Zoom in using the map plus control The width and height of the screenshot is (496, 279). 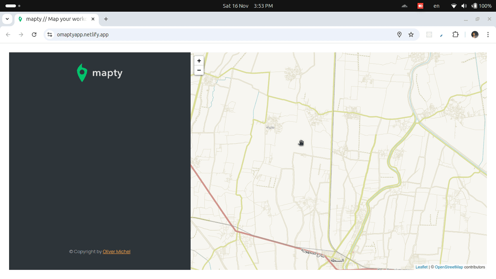pyautogui.click(x=199, y=61)
